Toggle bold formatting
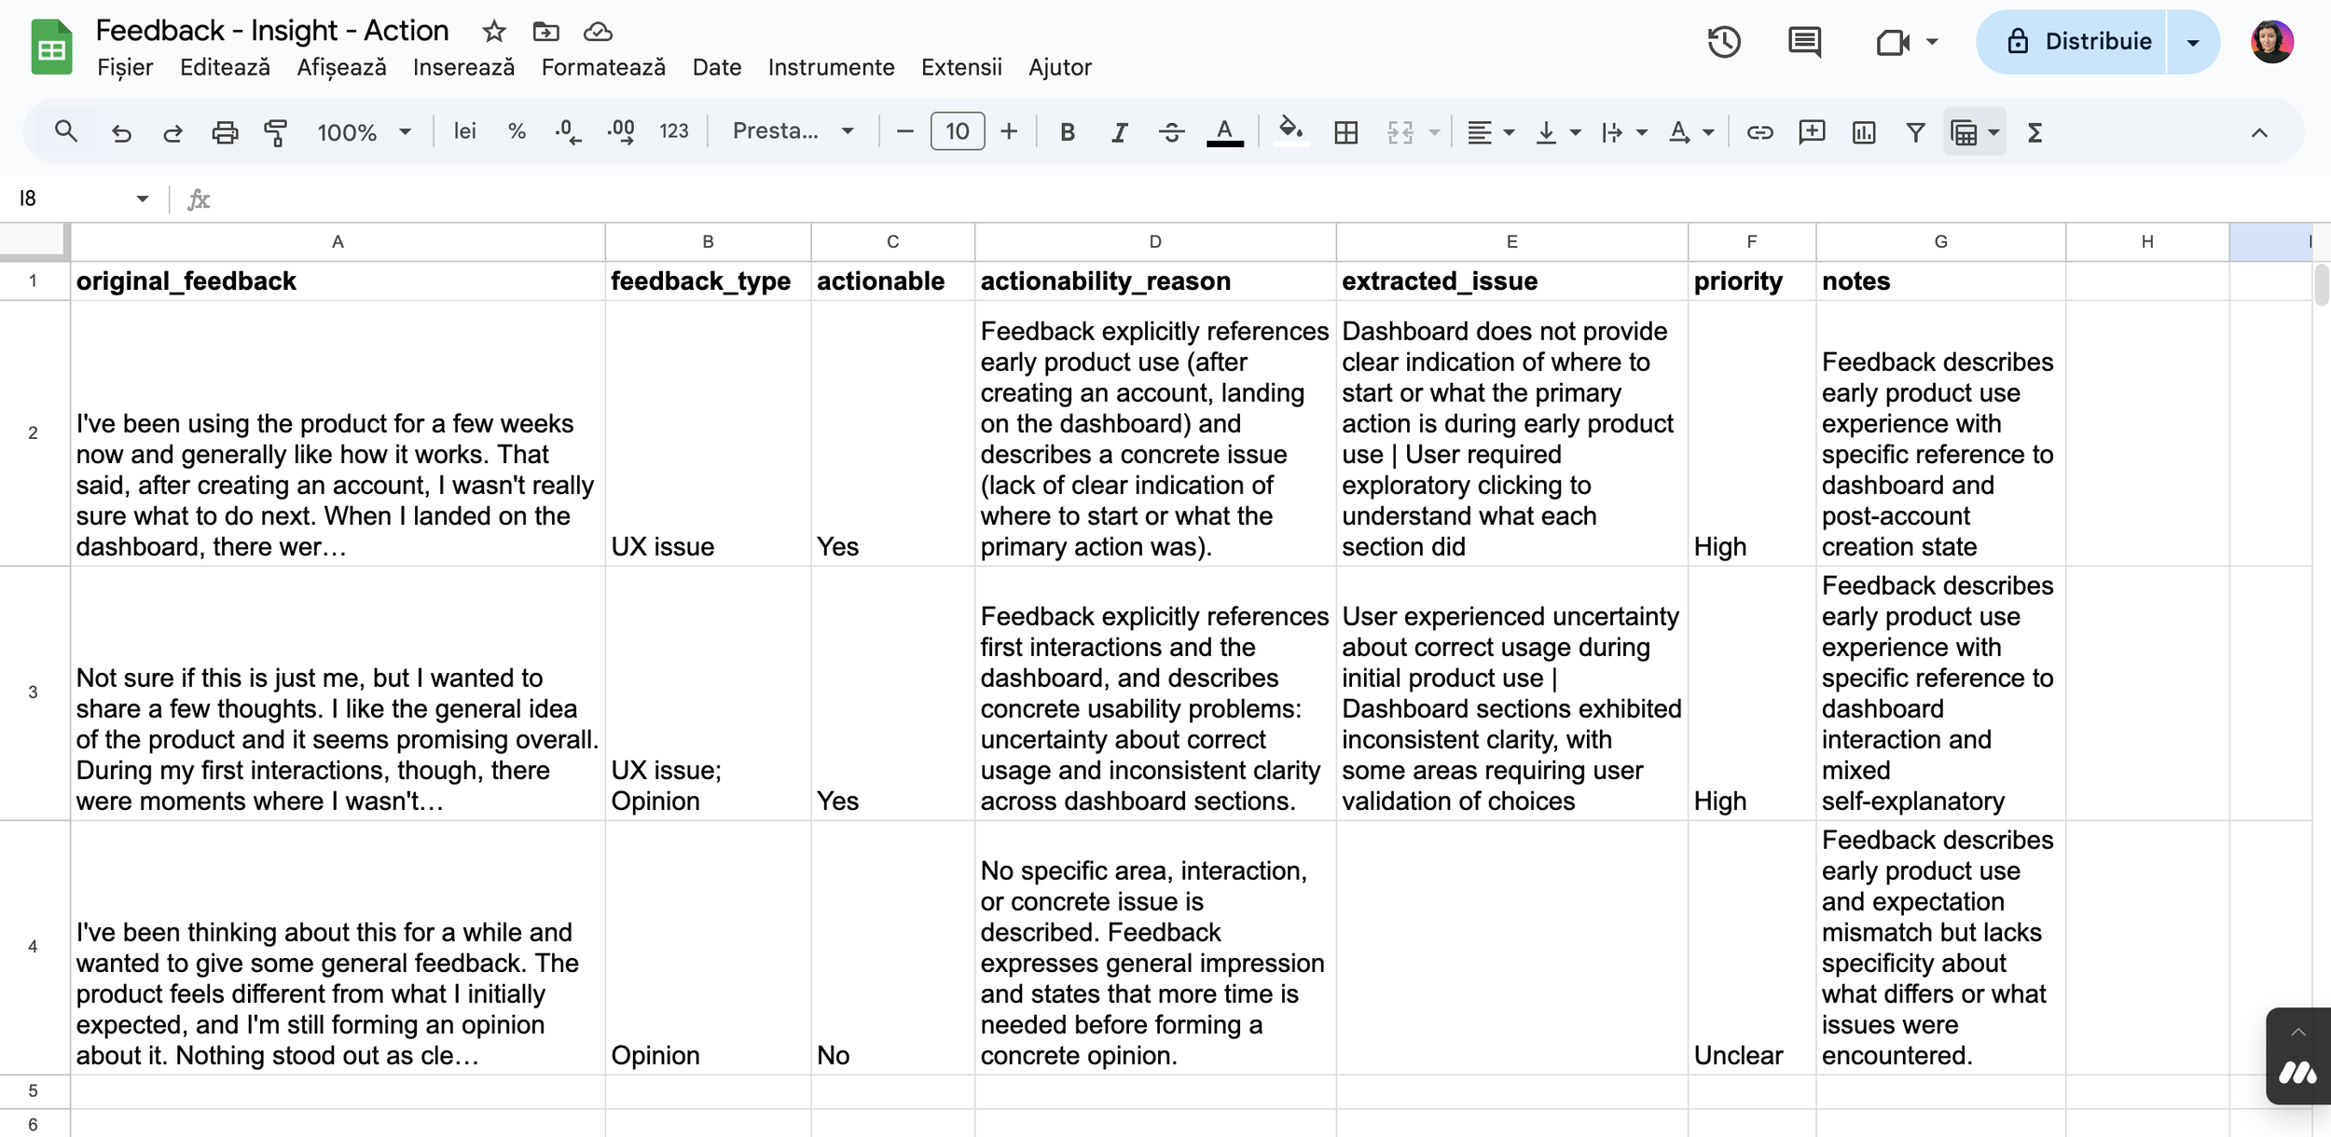 point(1068,132)
